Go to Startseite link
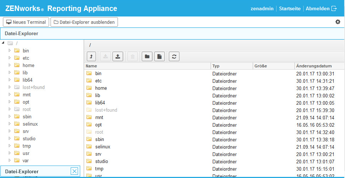The width and height of the screenshot is (345, 178). pyautogui.click(x=290, y=8)
